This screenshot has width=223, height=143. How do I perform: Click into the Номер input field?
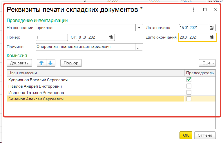[x=52, y=37]
